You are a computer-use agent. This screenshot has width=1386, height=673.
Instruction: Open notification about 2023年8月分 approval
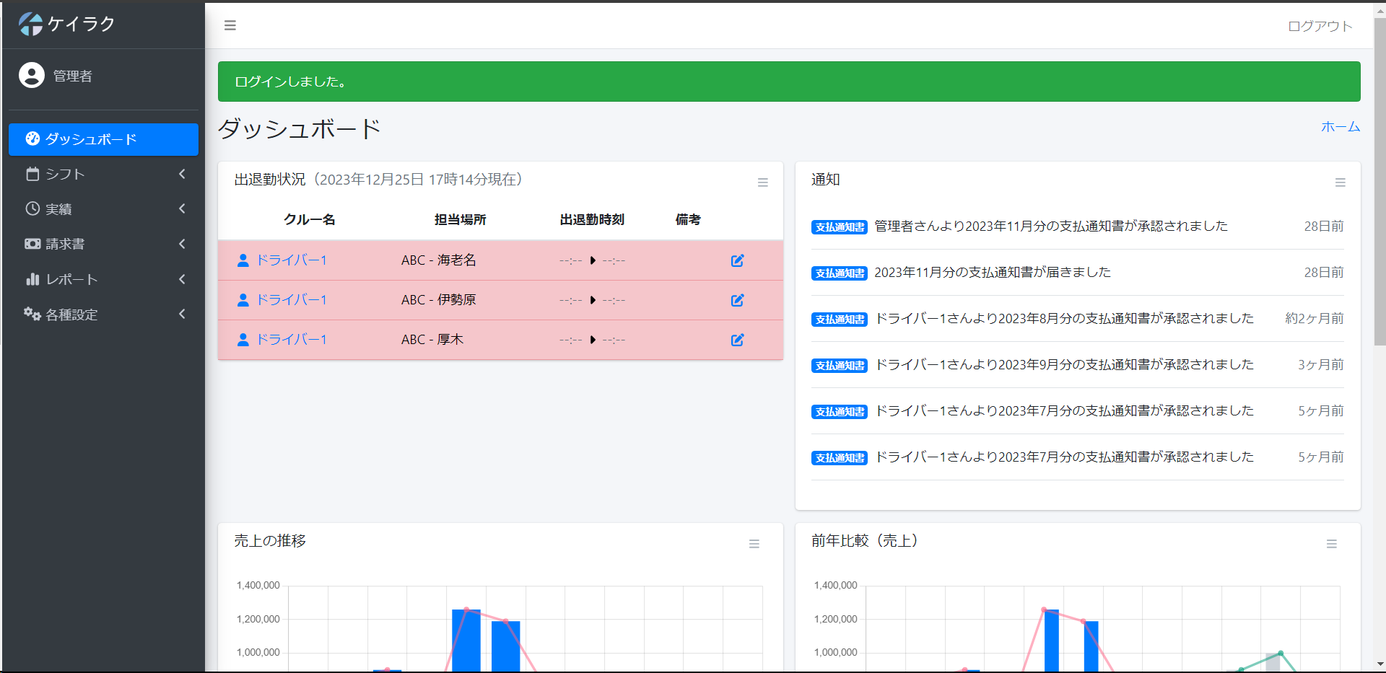(x=1064, y=319)
